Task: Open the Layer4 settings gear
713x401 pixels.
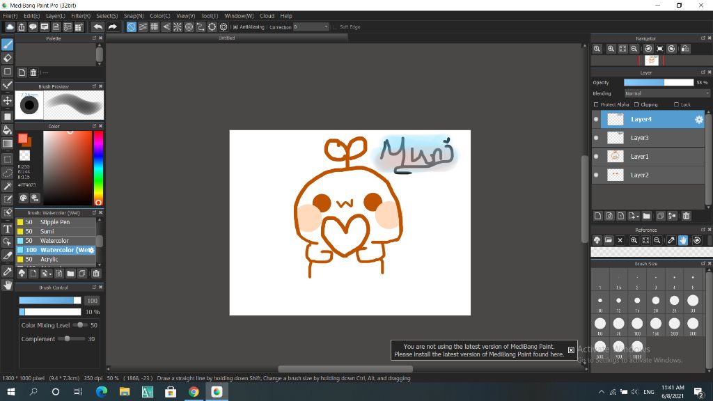Action: tap(699, 119)
